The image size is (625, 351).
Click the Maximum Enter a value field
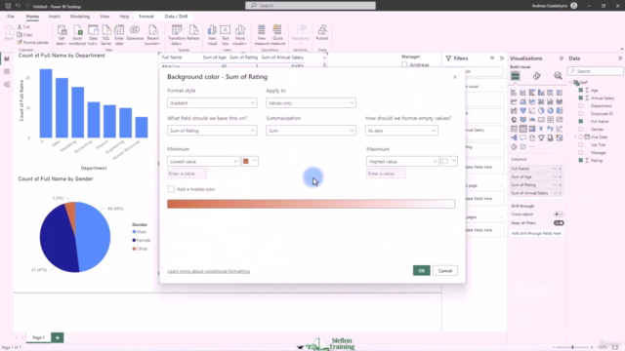pyautogui.click(x=386, y=174)
